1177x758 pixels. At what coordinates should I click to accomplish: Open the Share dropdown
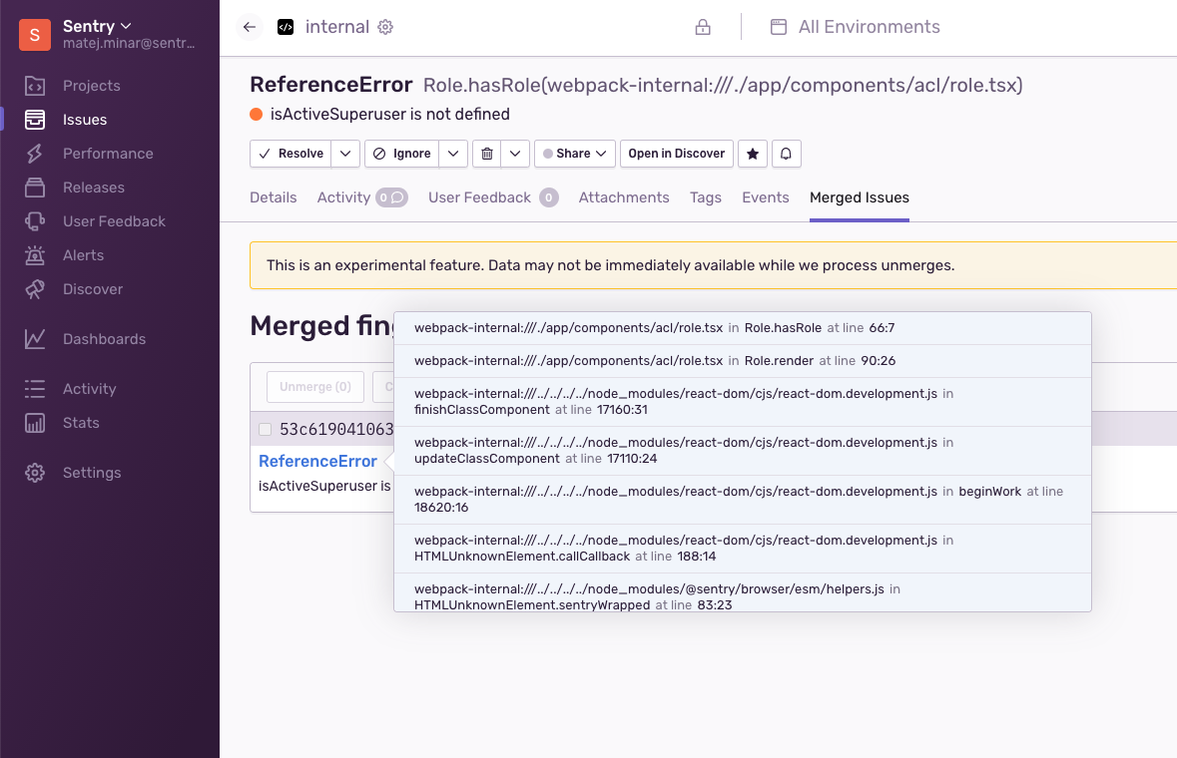(x=575, y=154)
